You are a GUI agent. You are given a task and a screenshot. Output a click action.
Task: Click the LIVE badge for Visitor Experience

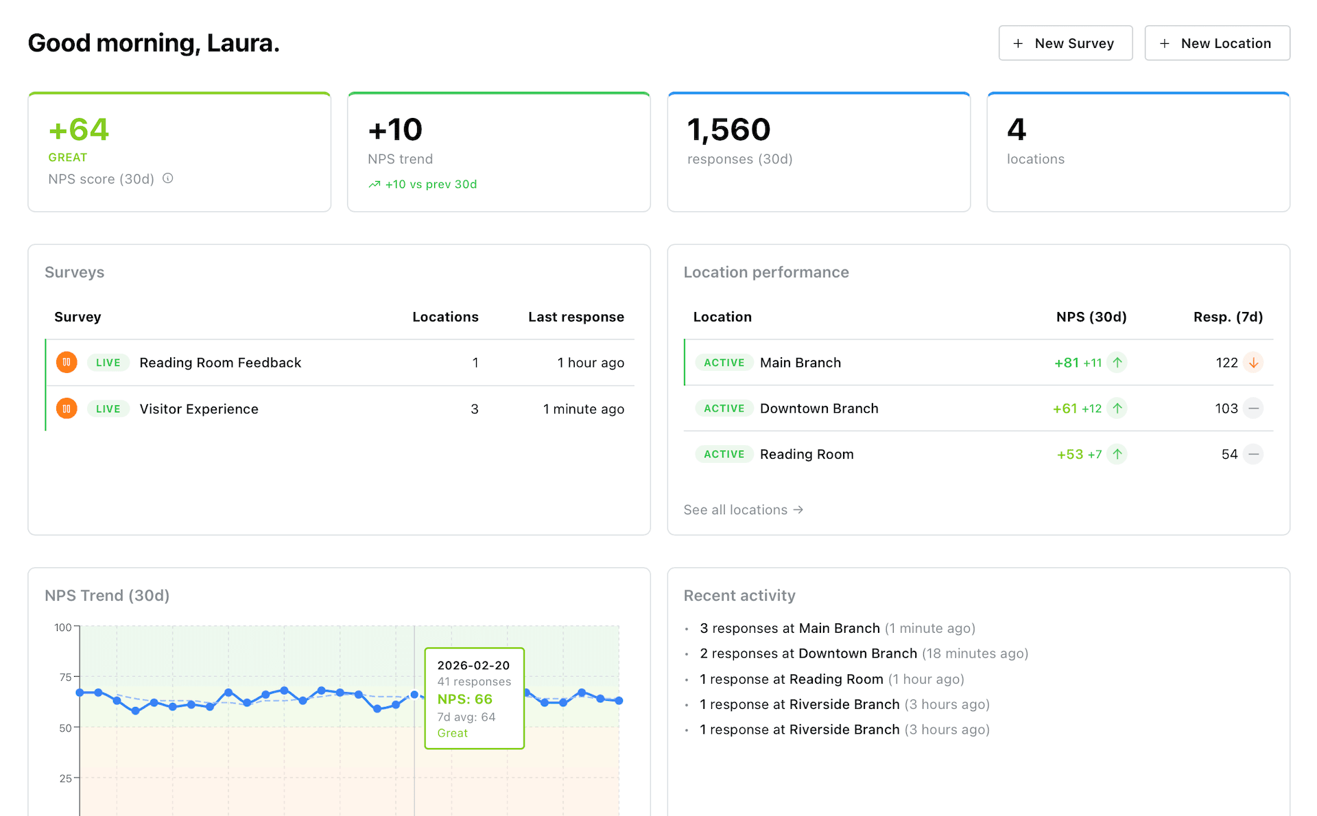click(x=108, y=409)
